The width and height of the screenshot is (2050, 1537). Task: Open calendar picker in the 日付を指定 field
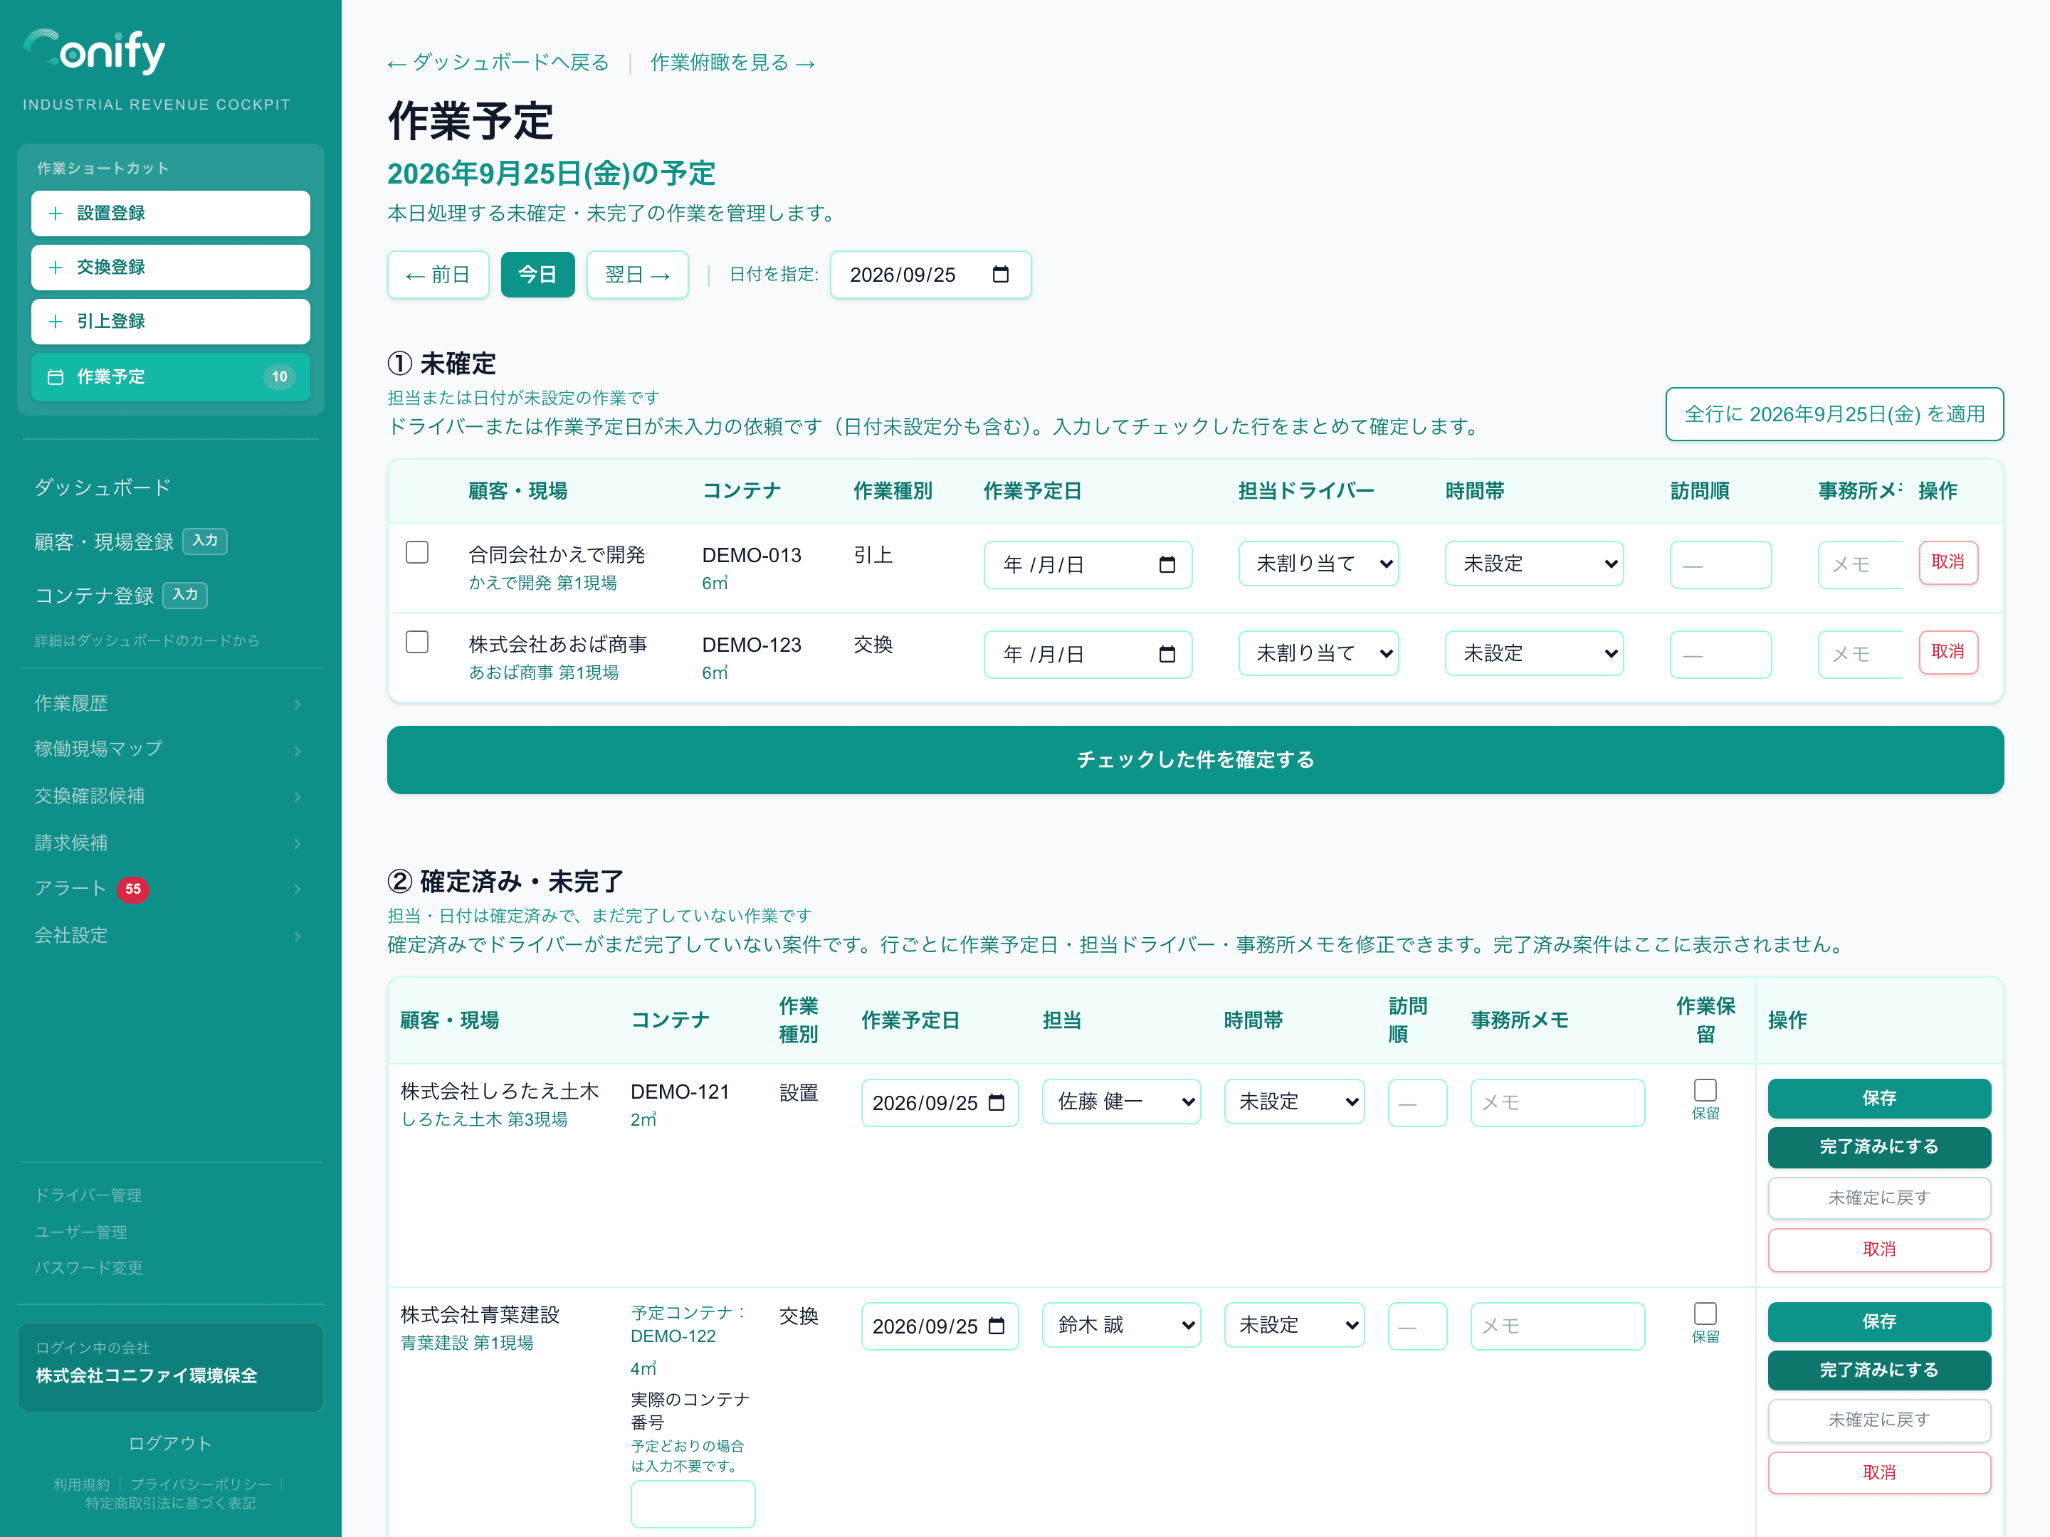1000,274
